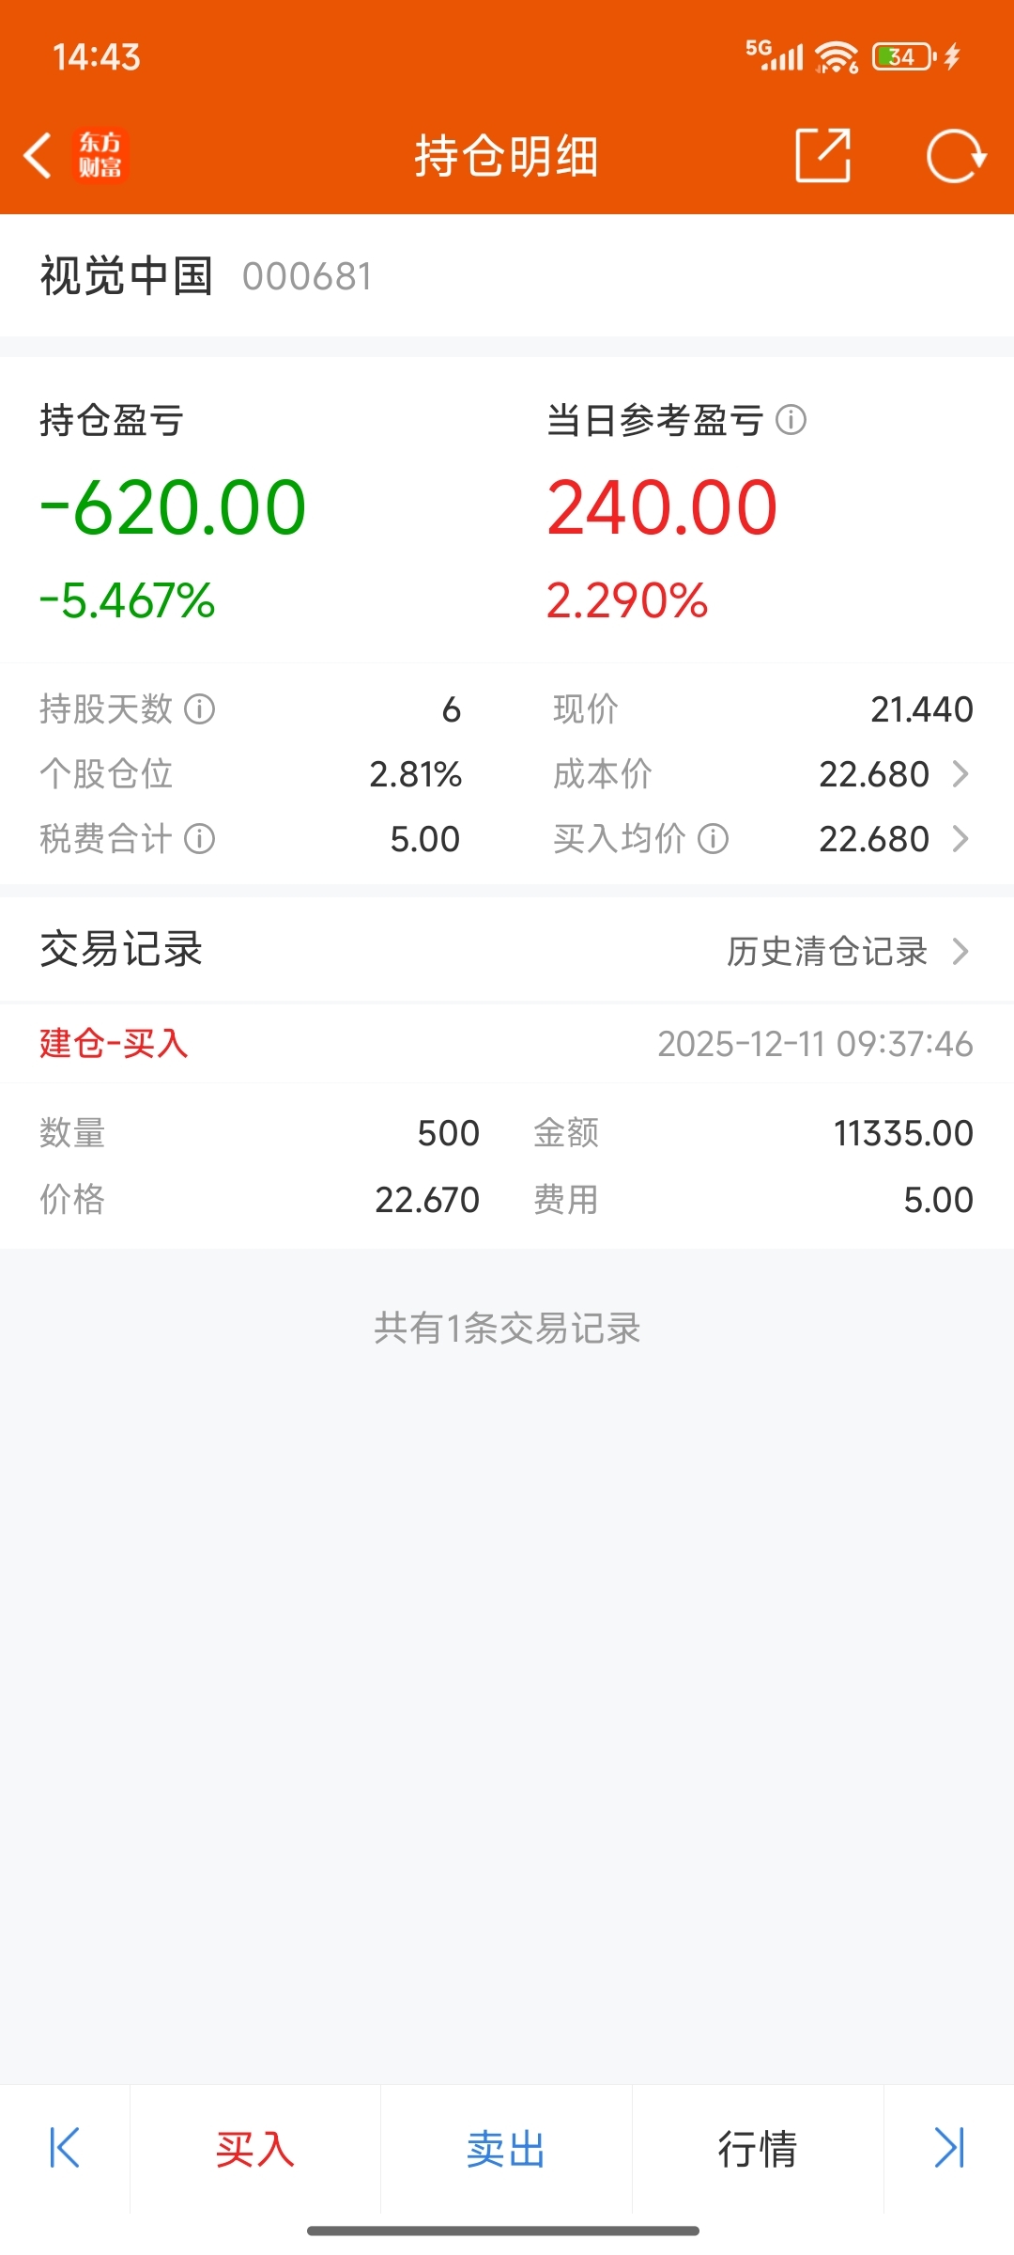Jump to first stock with left skip icon
Screen dimensions: 1014x2255
tap(65, 2148)
